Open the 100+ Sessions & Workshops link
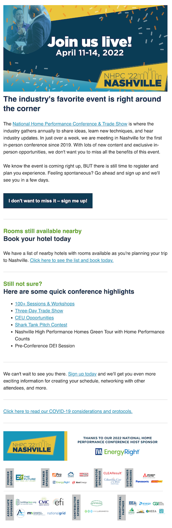Image resolution: width=172 pixels, height=528 pixels. 45,304
